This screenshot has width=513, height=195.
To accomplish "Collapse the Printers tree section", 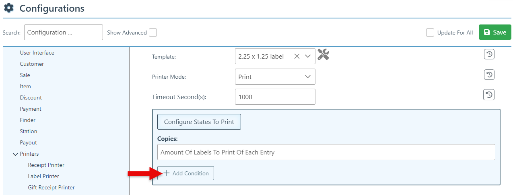I will tap(15, 154).
